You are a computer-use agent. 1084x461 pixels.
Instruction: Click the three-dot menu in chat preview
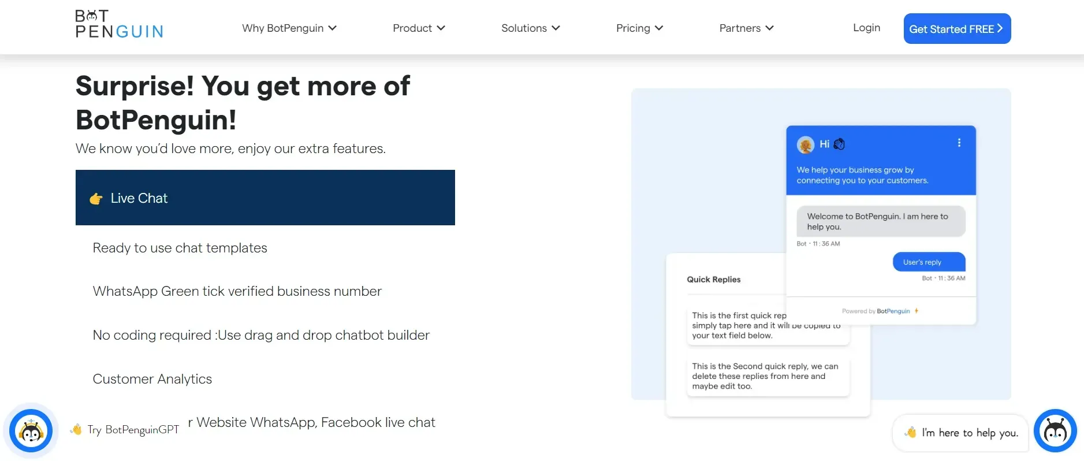point(959,143)
